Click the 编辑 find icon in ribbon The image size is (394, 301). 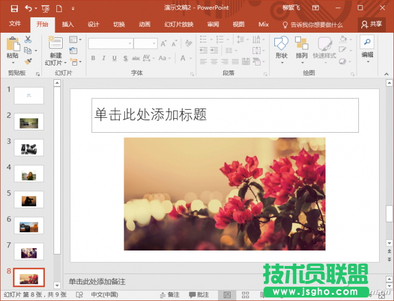pos(367,41)
